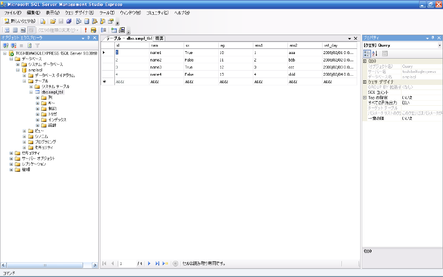Click the Save All disks icon
The image size is (443, 277).
pyautogui.click(x=69, y=21)
